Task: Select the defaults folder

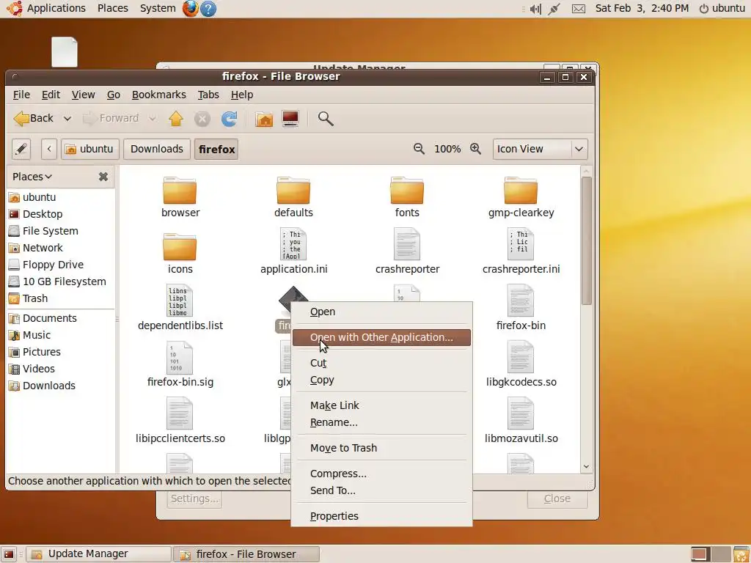Action: pos(293,197)
